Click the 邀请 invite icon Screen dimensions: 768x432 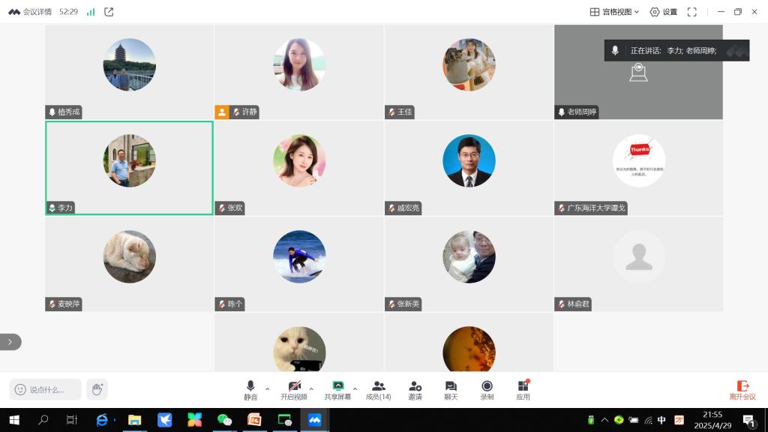click(415, 389)
